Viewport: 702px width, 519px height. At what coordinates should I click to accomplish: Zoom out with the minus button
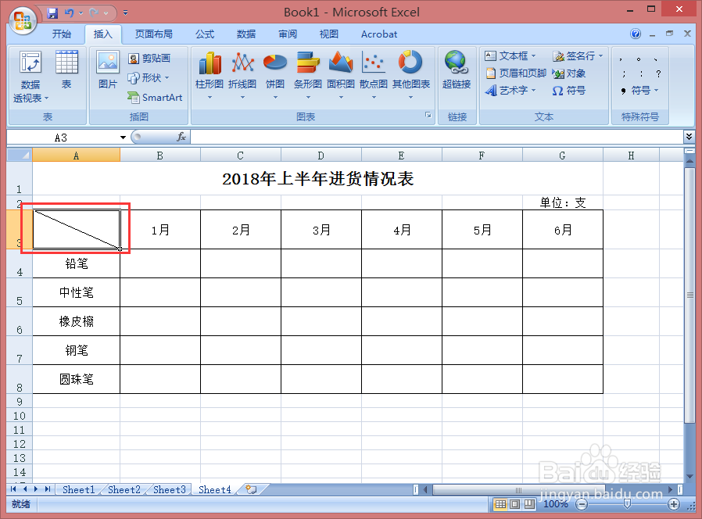(x=582, y=505)
